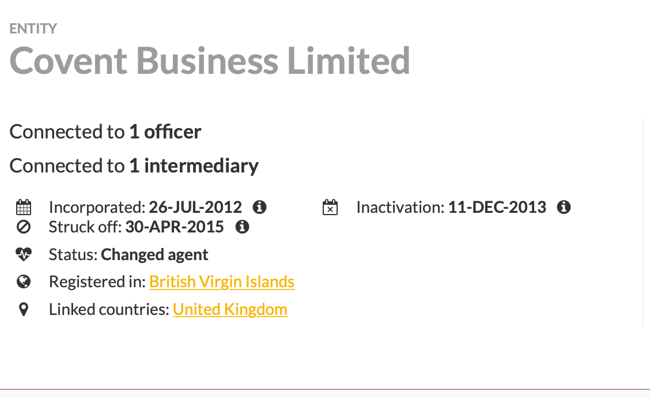Viewport: 650px width, 398px height.
Task: Open the British Virgin Islands link
Action: pos(222,281)
